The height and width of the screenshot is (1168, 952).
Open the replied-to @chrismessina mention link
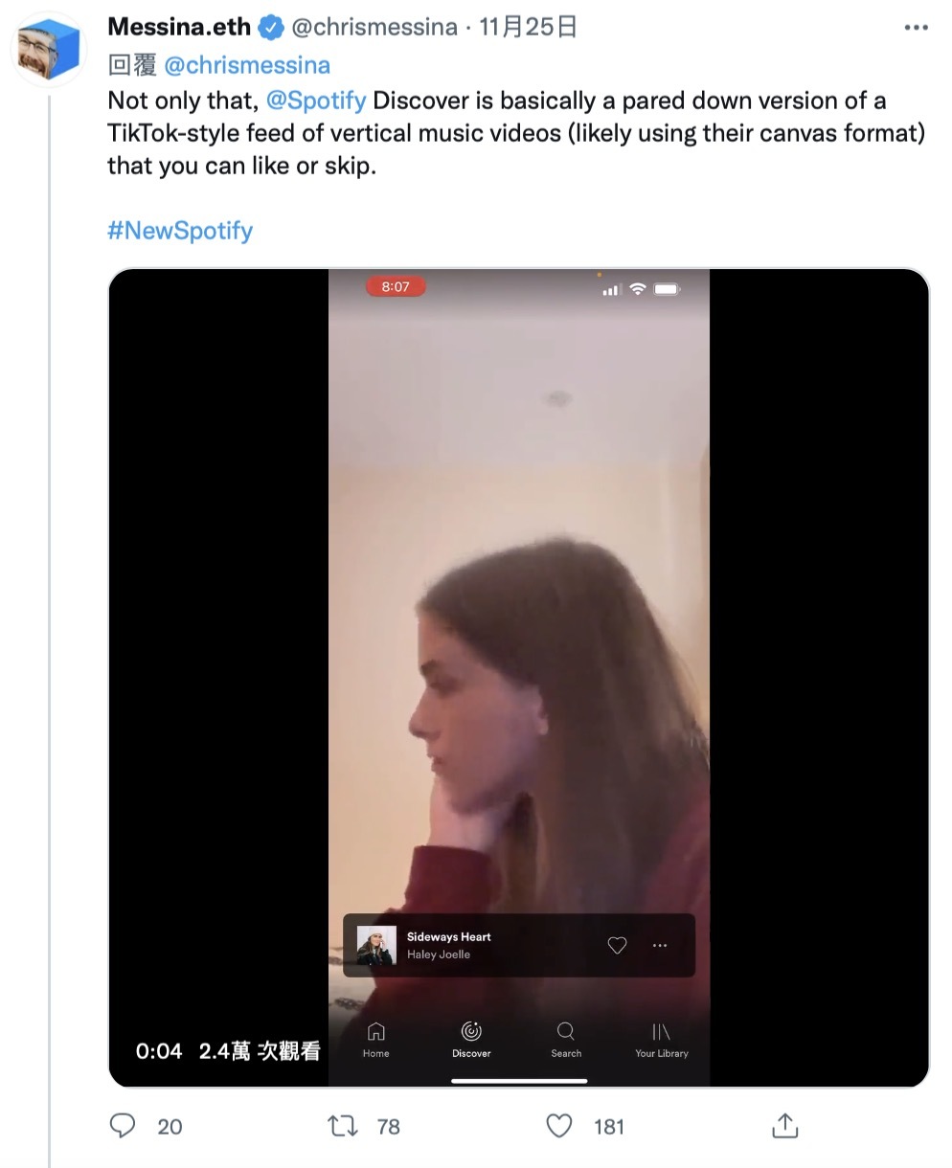247,65
